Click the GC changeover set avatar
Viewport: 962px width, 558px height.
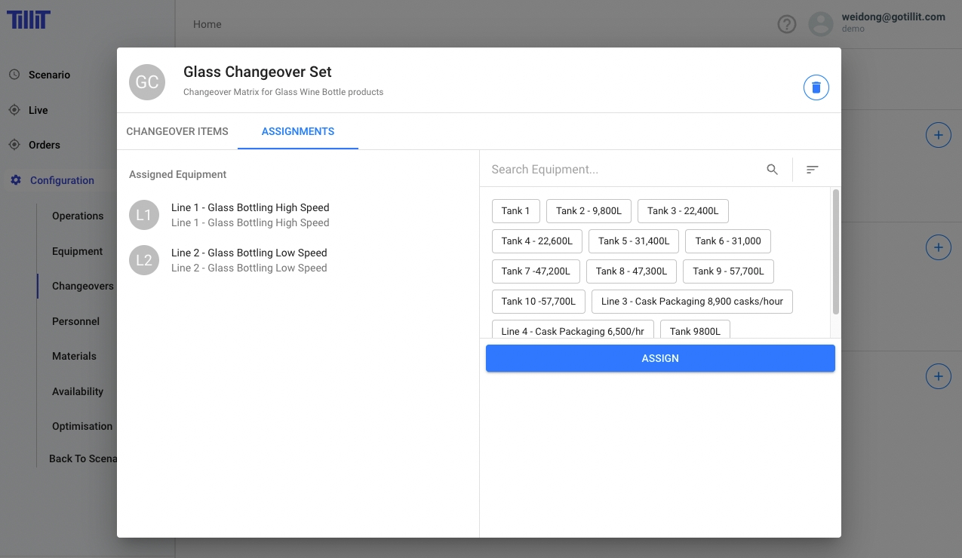[147, 82]
